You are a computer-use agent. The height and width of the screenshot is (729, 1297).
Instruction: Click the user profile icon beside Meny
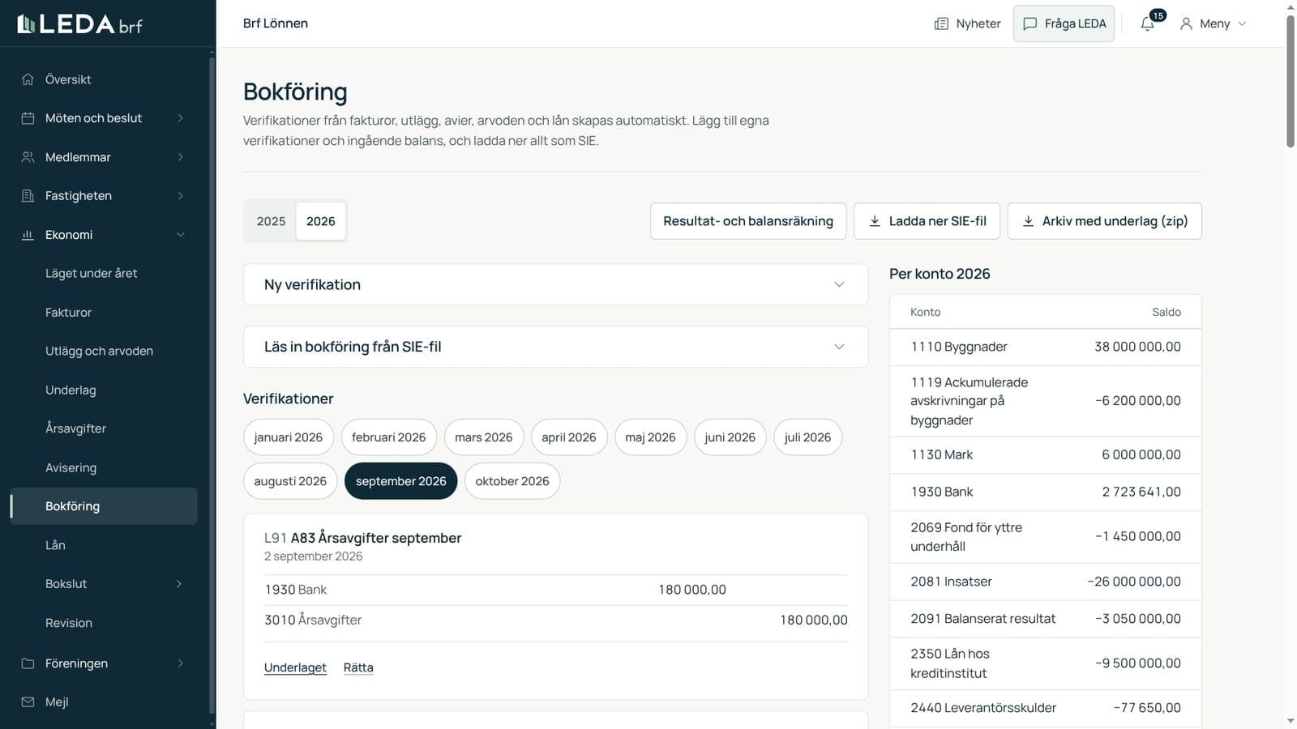click(1186, 23)
